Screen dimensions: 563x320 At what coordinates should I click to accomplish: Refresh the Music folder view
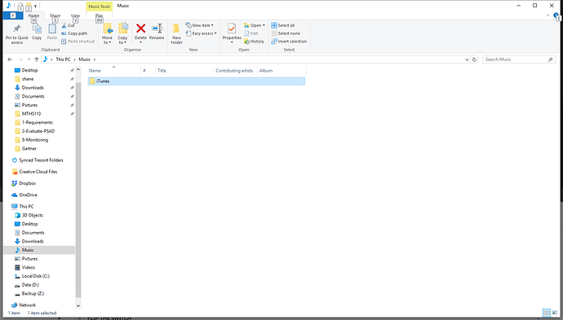coord(474,59)
